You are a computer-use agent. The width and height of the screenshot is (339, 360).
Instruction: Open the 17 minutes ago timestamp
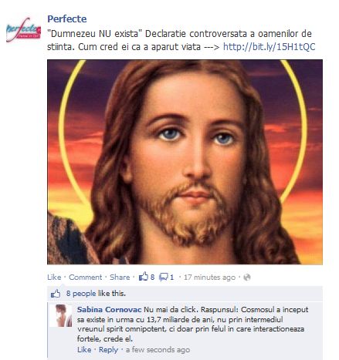coord(209,278)
